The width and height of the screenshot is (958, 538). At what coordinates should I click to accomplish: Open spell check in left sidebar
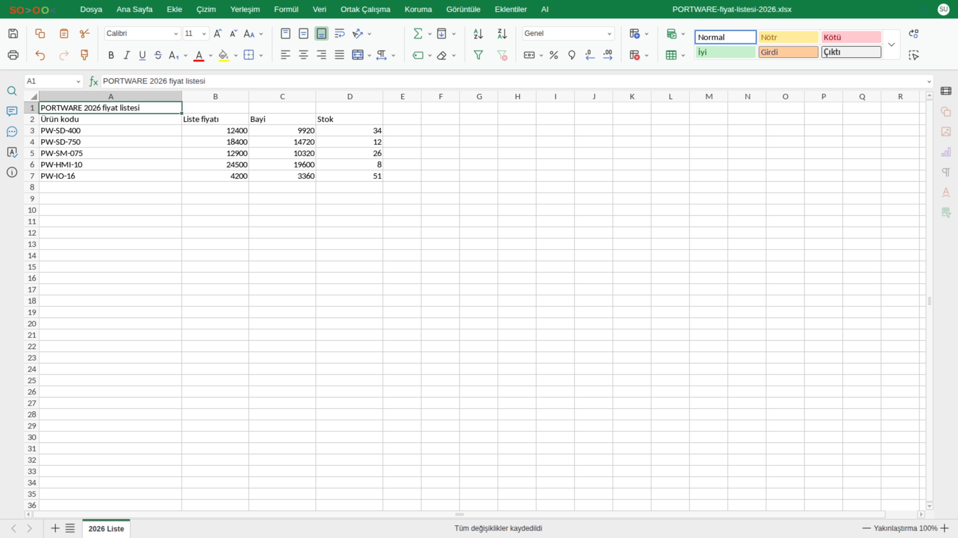point(12,152)
